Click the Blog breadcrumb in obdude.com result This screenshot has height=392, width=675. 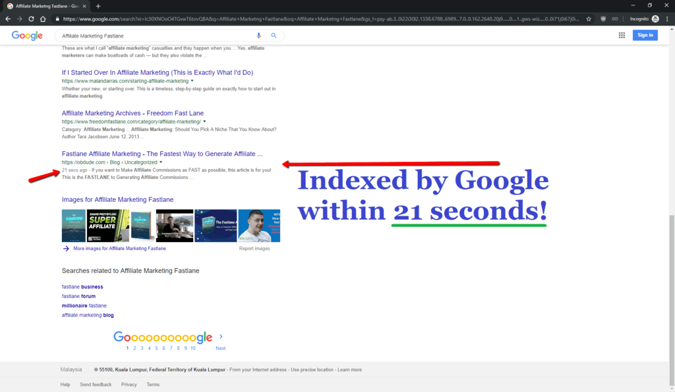coord(115,162)
